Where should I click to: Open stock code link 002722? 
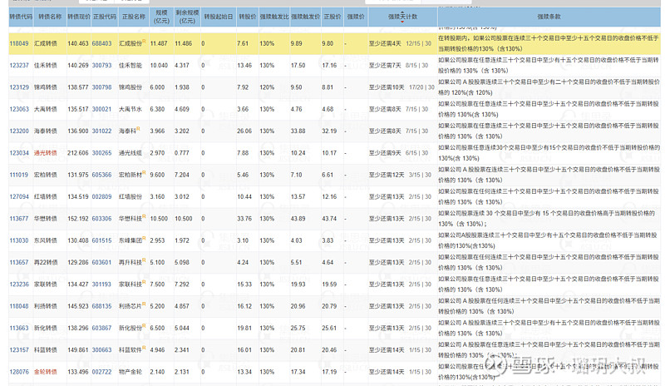tap(101, 372)
